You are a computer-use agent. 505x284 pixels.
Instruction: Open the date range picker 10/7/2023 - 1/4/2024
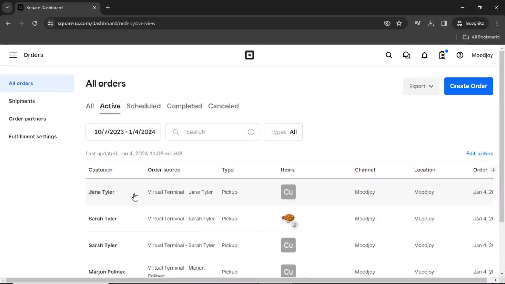click(x=123, y=132)
